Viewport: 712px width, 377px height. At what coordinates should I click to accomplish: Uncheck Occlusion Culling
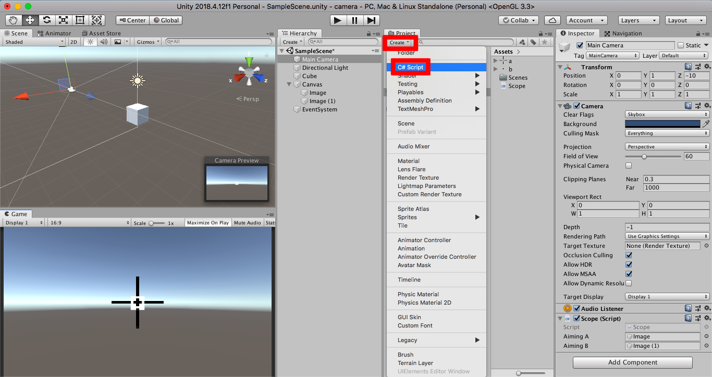629,255
